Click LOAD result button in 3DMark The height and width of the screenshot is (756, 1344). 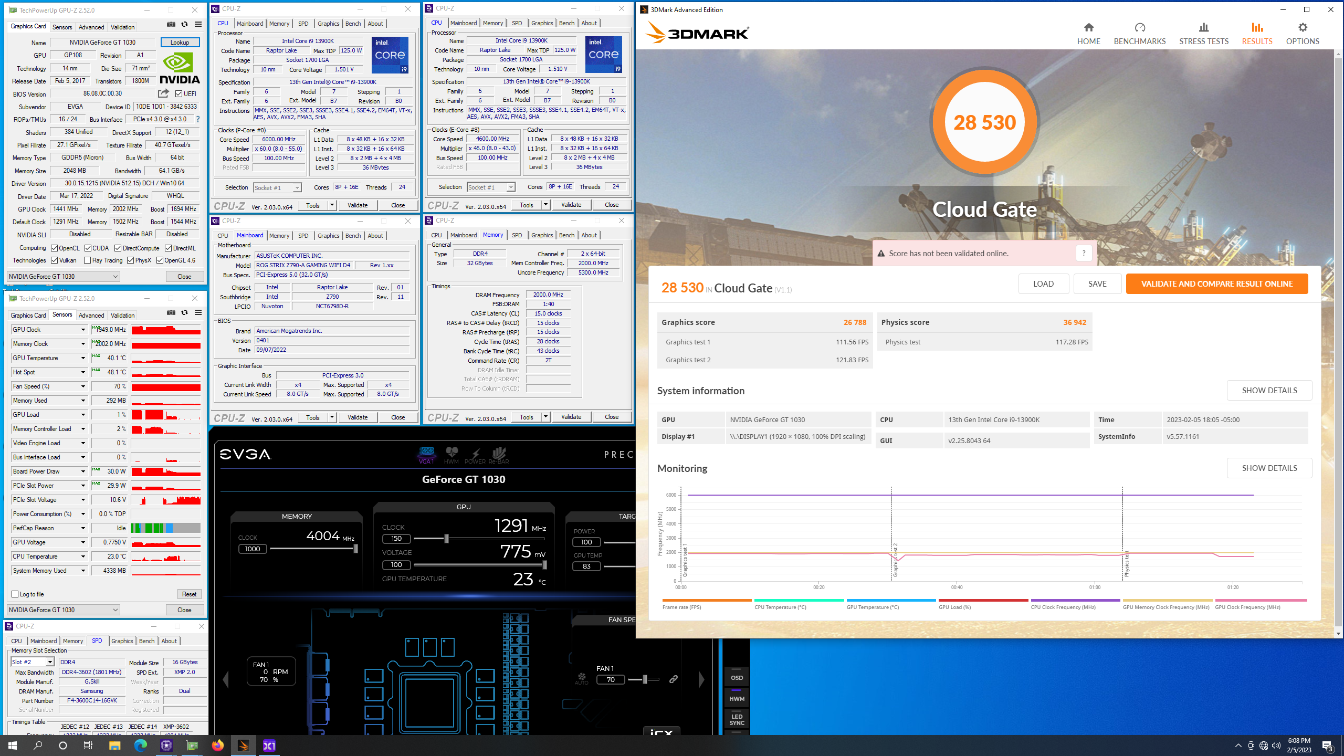click(1043, 283)
